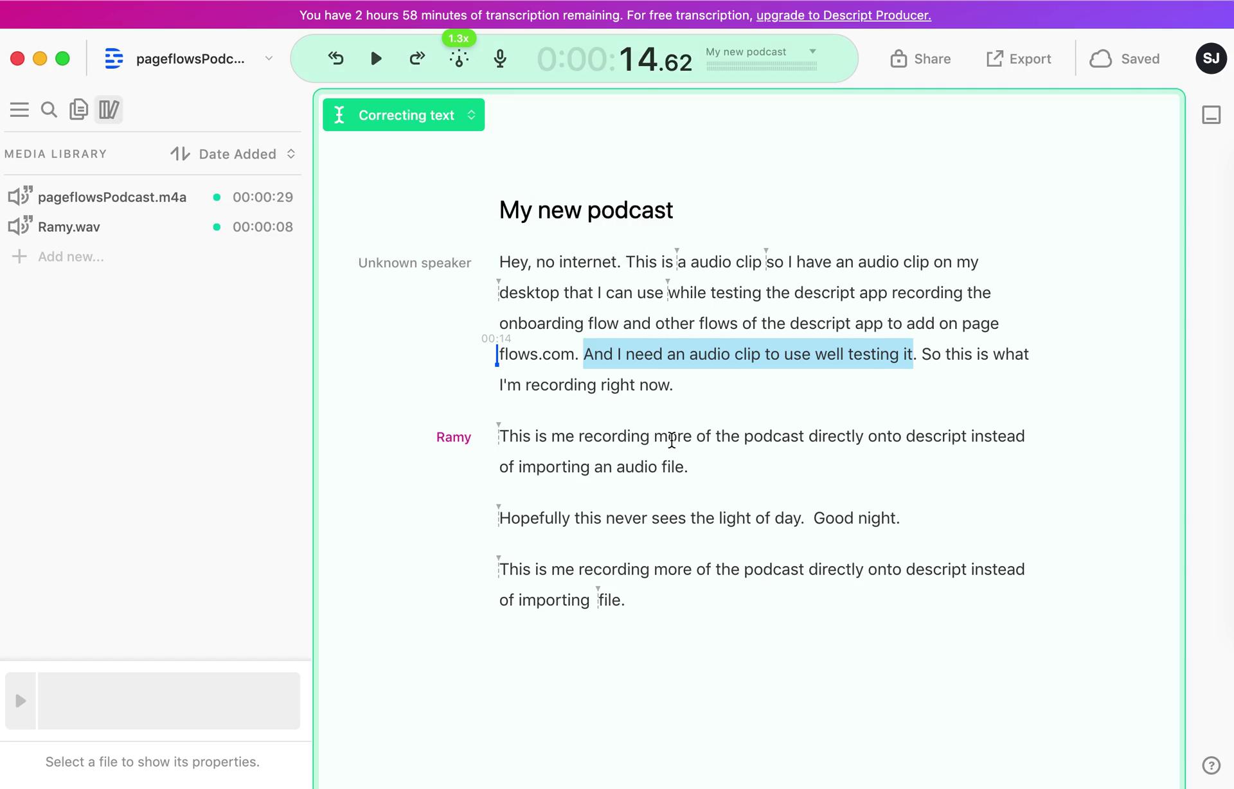Open the Correcting text mode dropdown
The image size is (1234, 789).
(x=404, y=115)
